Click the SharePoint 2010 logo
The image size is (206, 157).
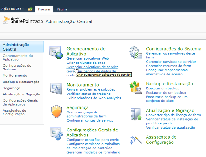coord(23,20)
